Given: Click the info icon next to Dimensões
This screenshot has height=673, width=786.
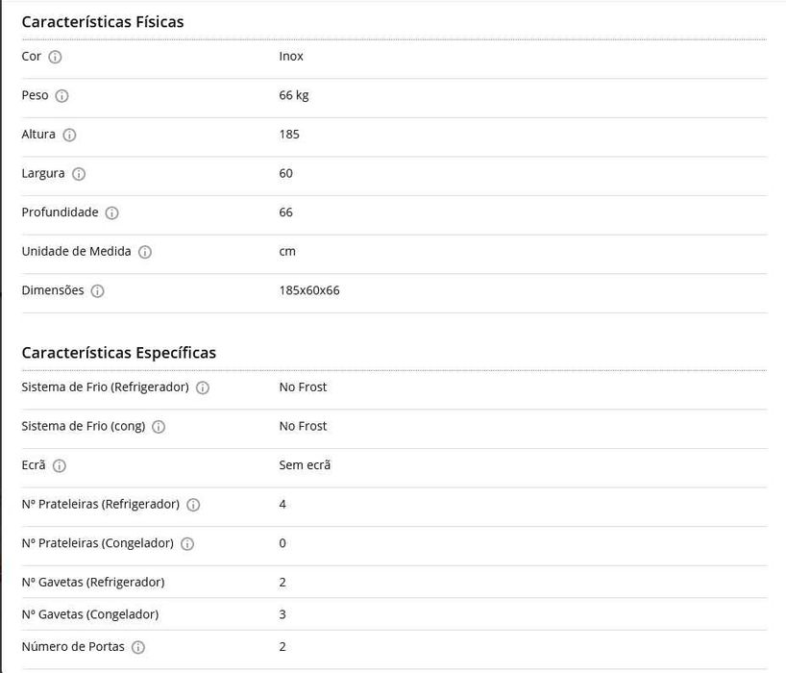Looking at the screenshot, I should [x=98, y=291].
